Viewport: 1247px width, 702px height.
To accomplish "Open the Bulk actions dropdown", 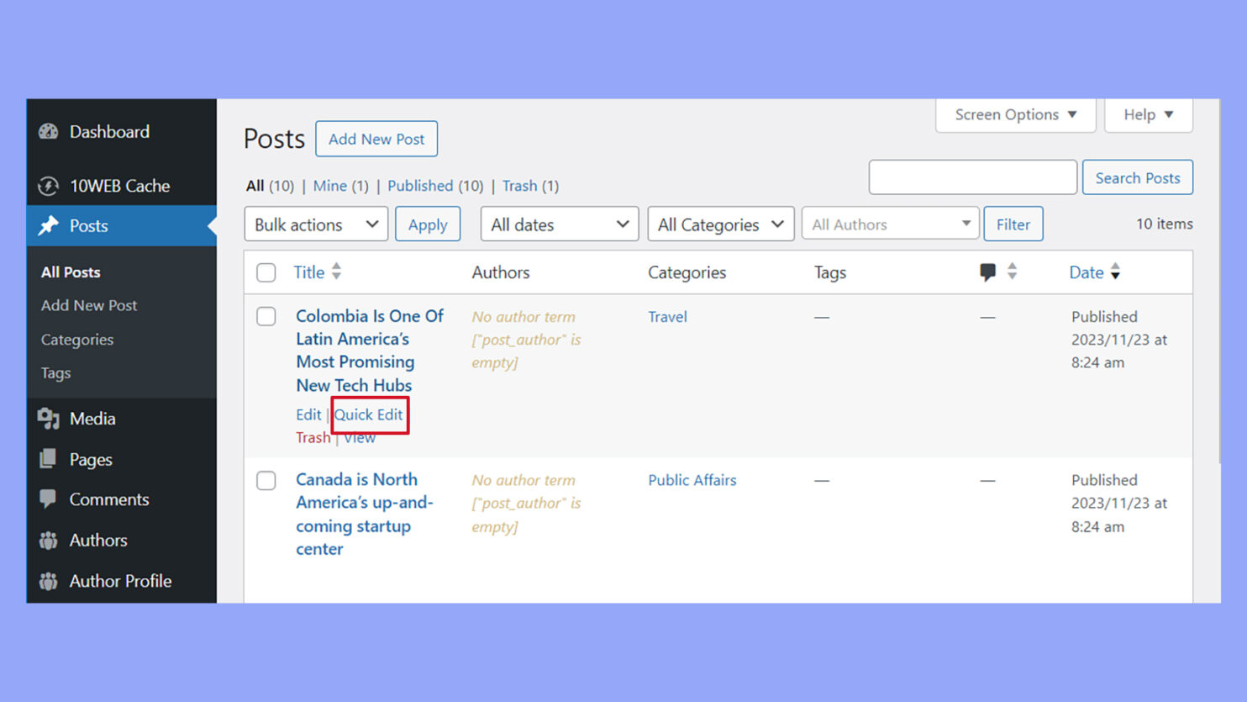I will [x=315, y=224].
